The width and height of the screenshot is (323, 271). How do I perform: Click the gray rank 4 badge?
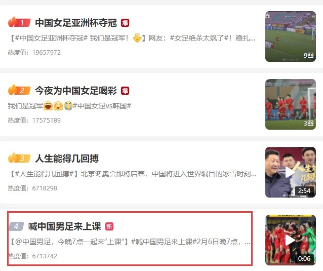pos(17,226)
